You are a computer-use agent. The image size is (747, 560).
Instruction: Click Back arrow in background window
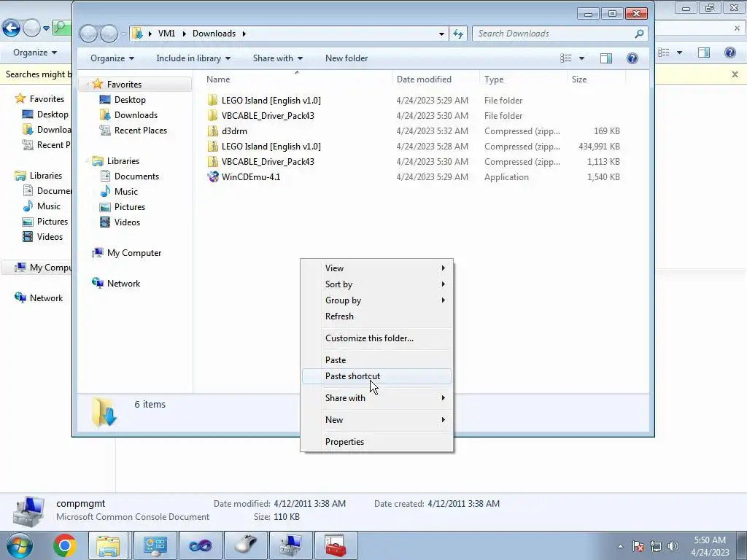(12, 28)
